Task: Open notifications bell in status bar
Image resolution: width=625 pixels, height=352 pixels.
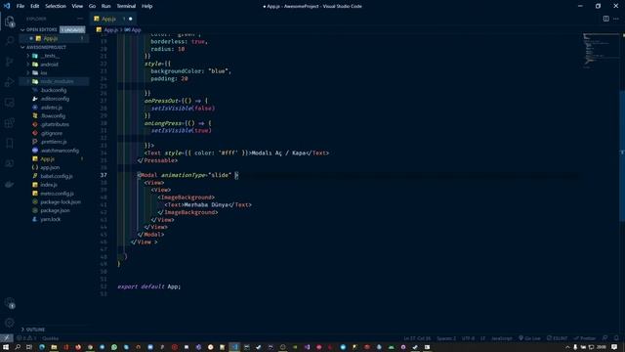Action: 616,338
